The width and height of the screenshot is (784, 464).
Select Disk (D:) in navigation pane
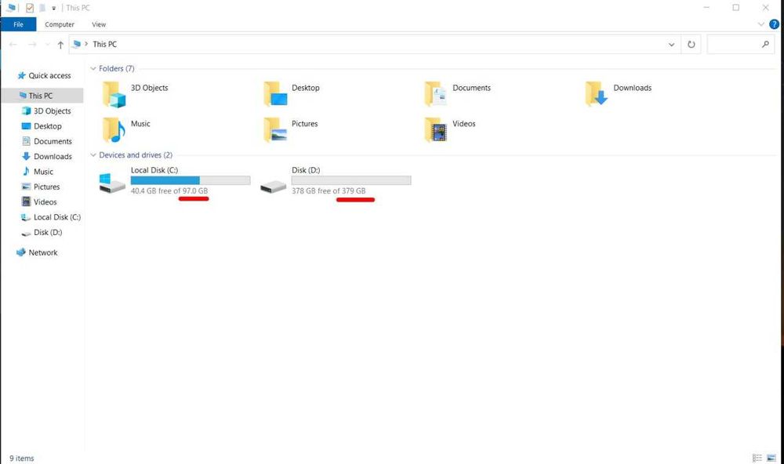click(42, 233)
